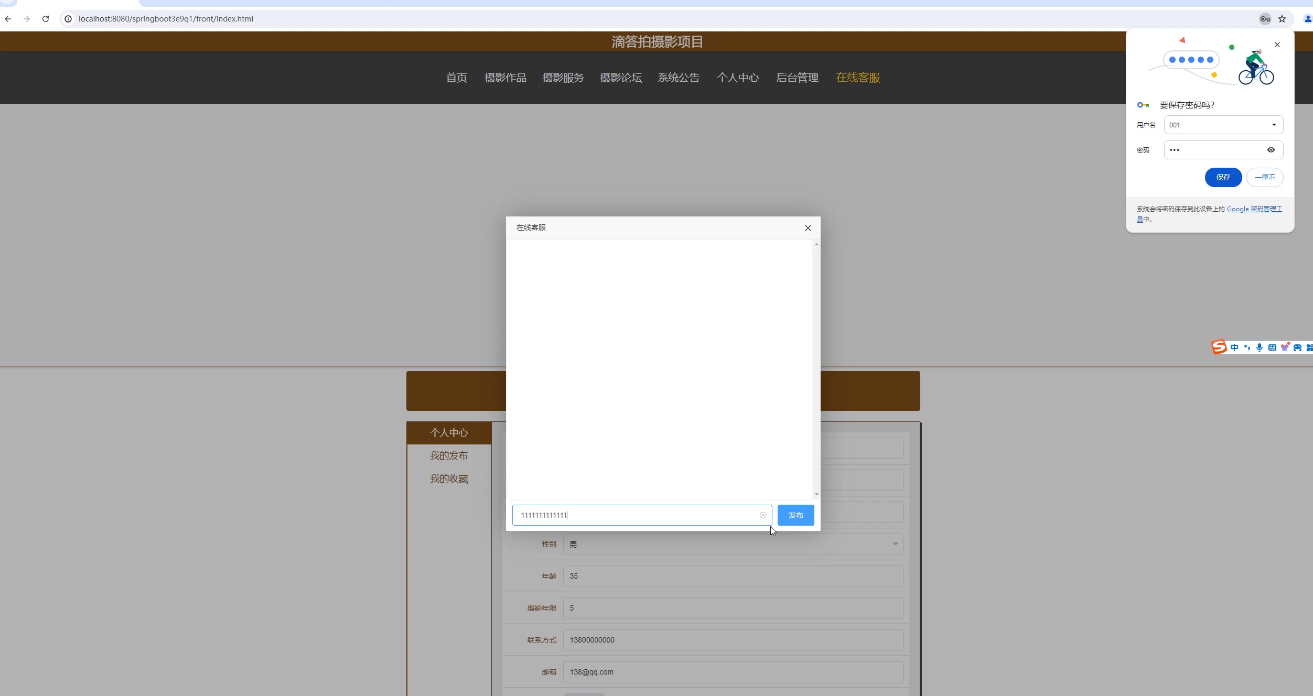Screen dimensions: 1313x696
Task: Open the 摄影论坛 navigation menu item
Action: (620, 78)
